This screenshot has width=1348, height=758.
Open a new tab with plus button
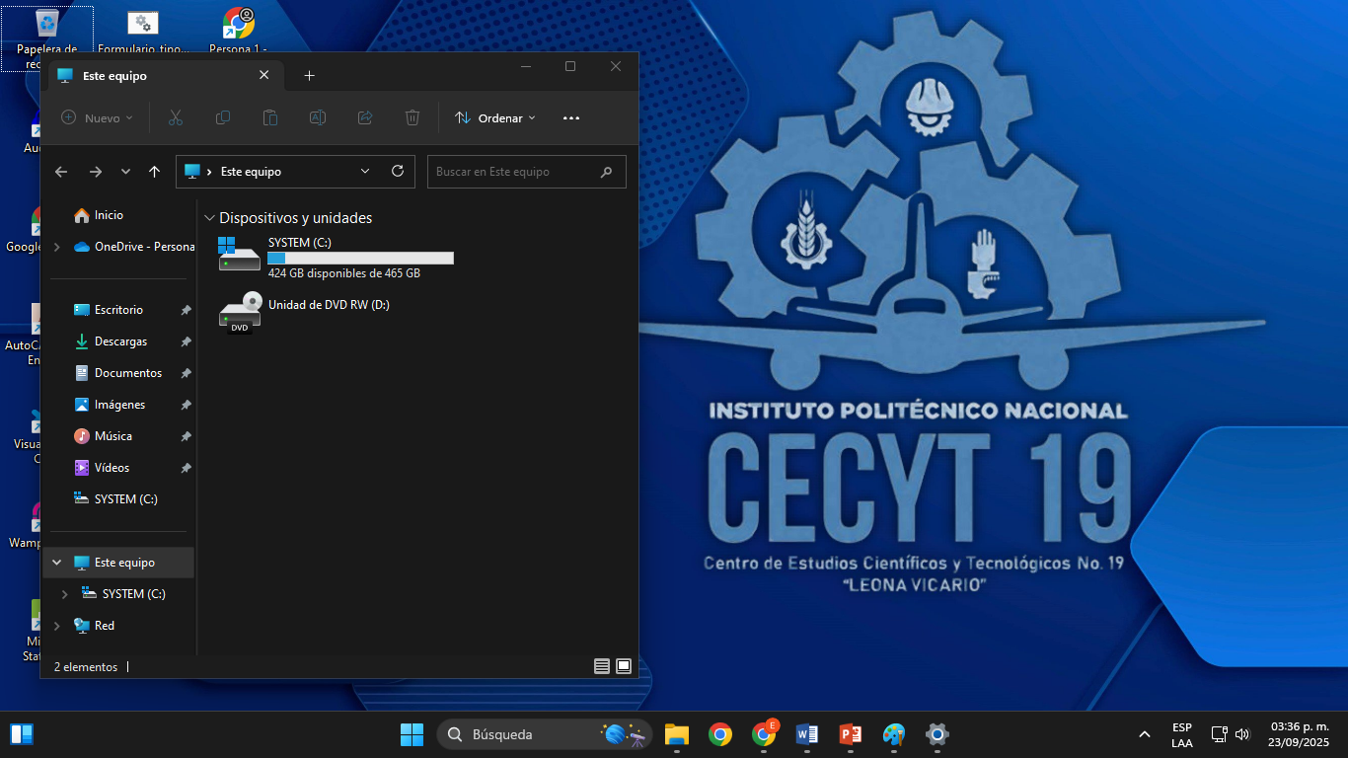(309, 75)
